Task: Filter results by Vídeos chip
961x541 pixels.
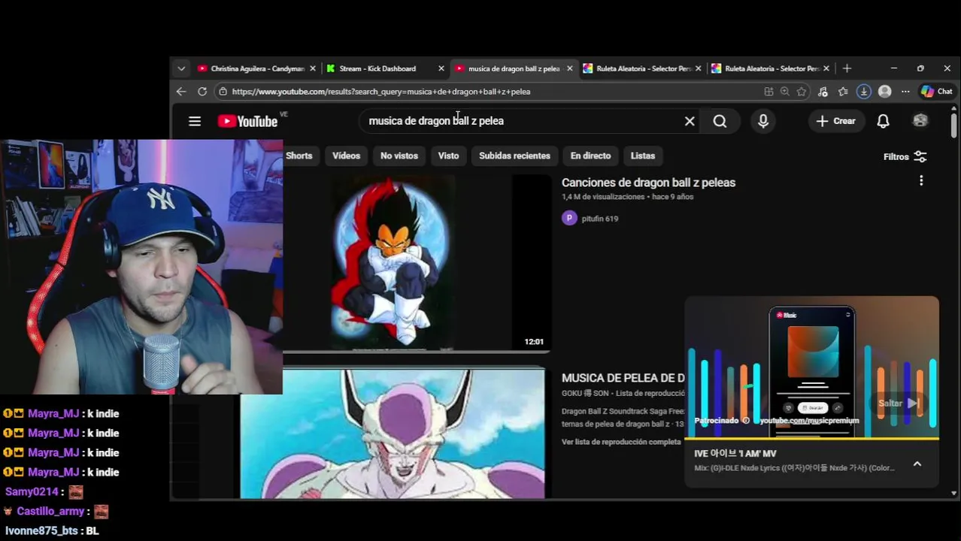Action: pos(347,156)
